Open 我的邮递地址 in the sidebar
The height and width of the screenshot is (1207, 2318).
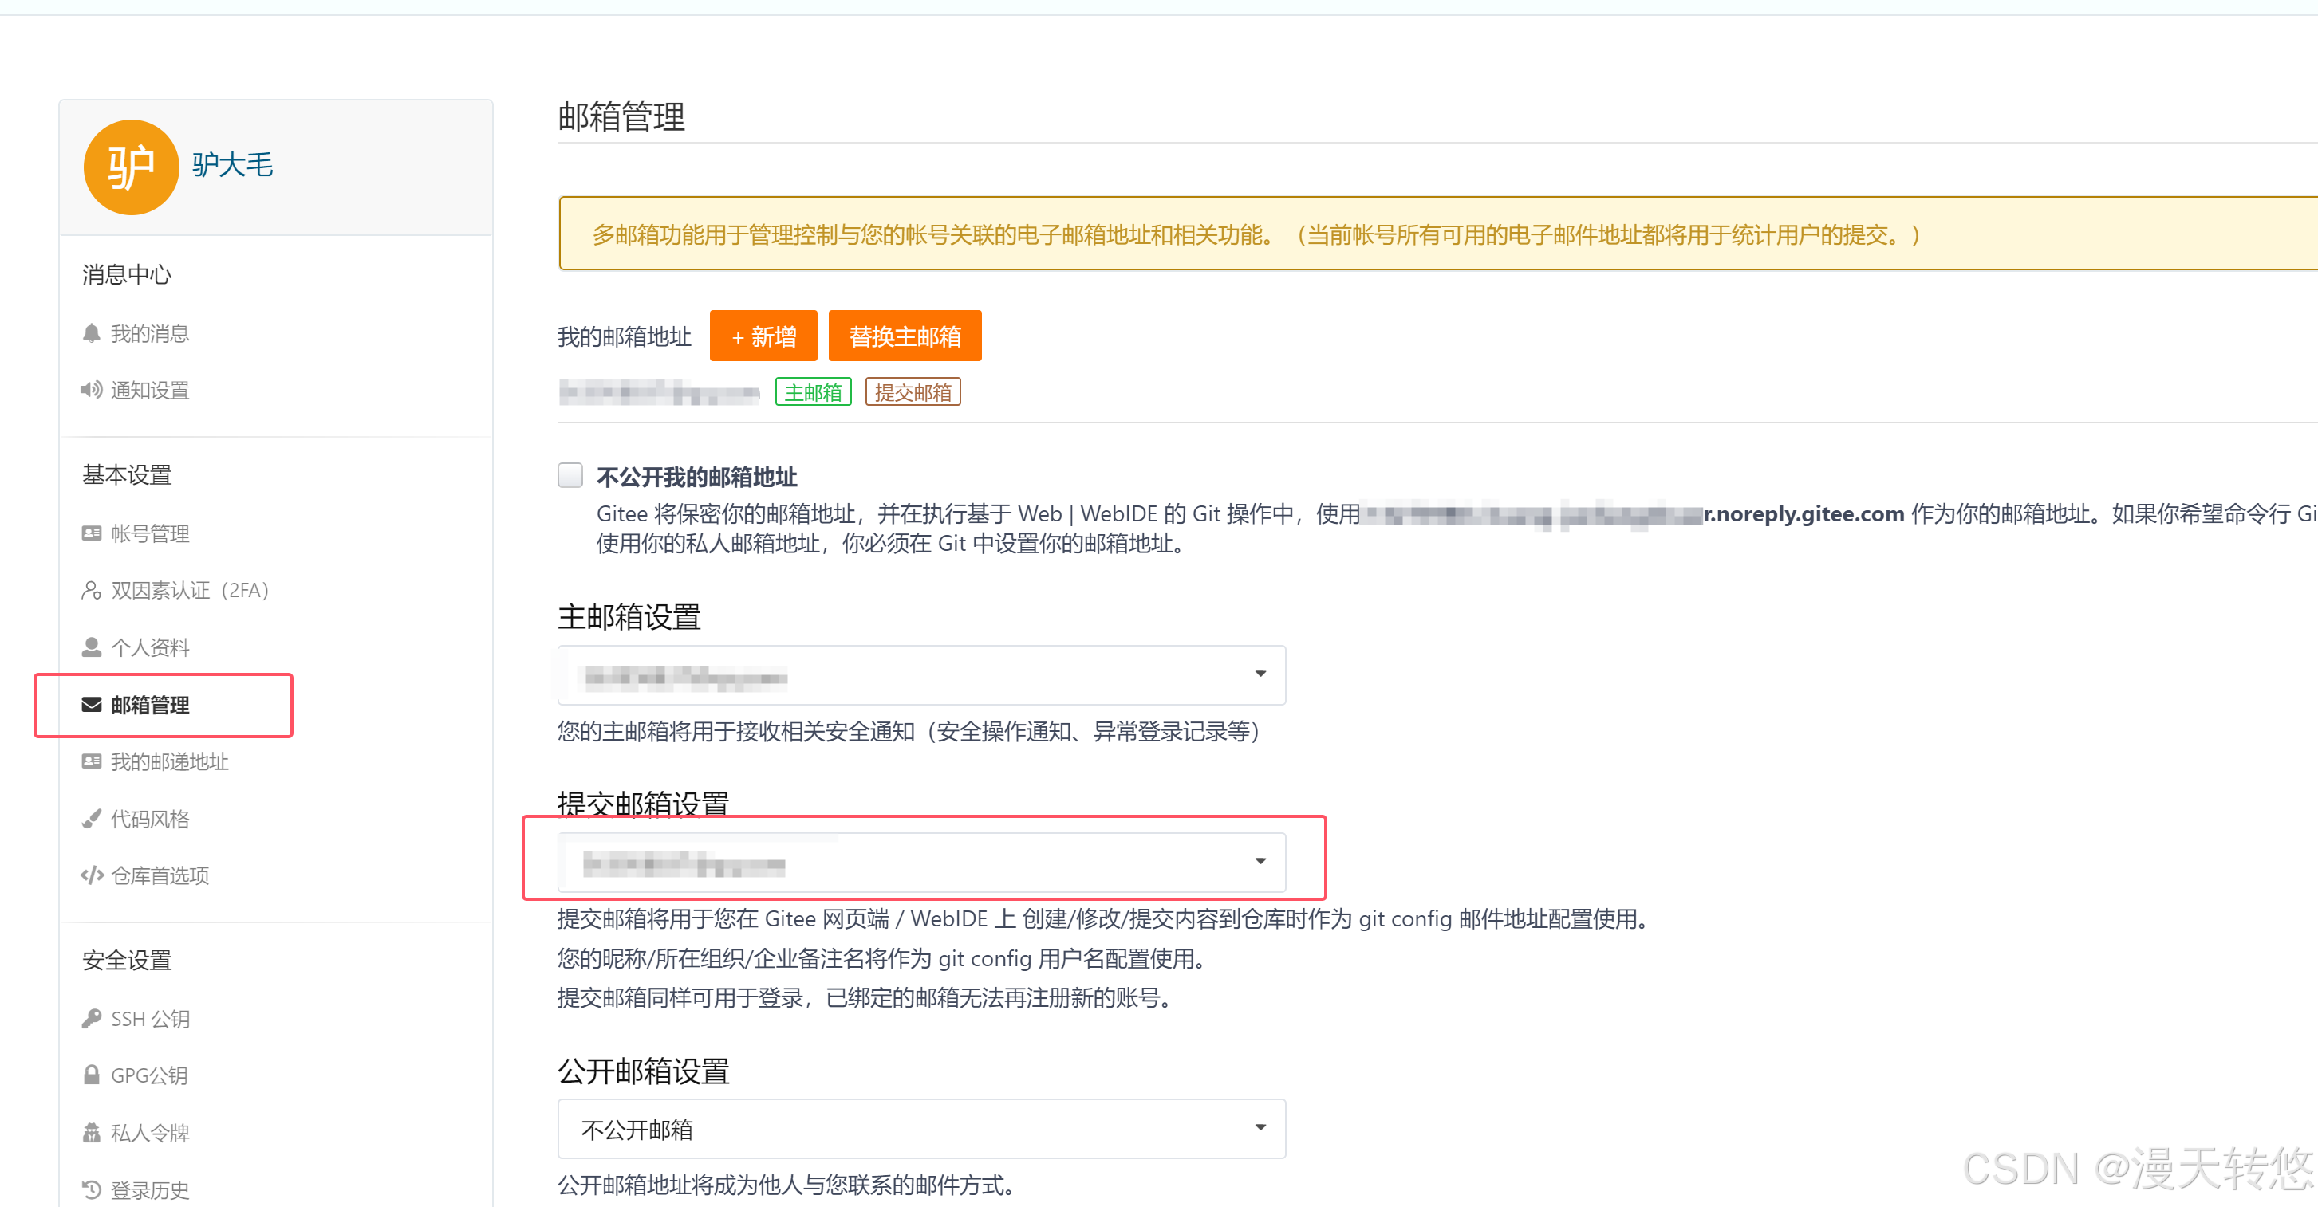point(169,762)
